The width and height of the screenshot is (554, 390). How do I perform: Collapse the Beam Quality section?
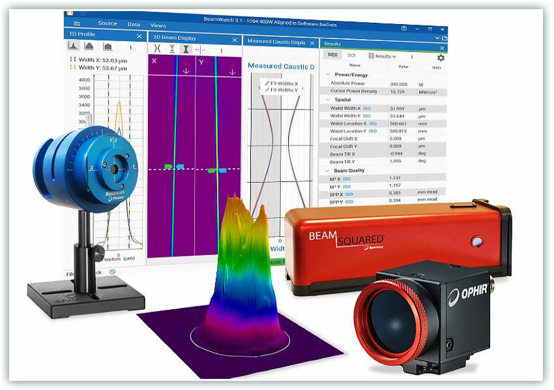pos(328,170)
